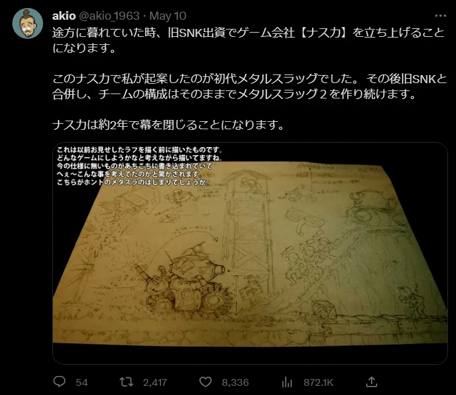Click the last tweet line about 約2年
The image size is (456, 395).
(168, 125)
